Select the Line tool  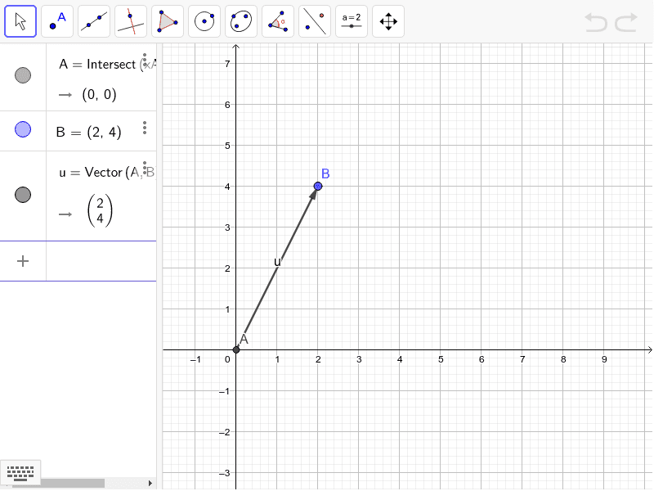coord(93,20)
